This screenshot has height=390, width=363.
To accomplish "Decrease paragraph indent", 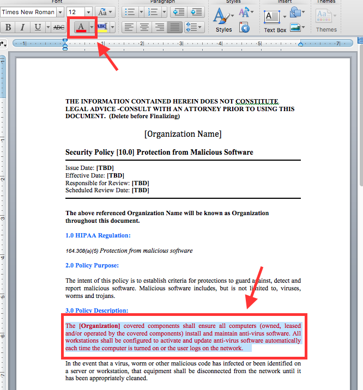I will (x=179, y=12).
